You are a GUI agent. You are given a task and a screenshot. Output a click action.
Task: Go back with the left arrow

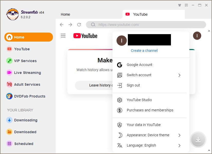[62, 25]
